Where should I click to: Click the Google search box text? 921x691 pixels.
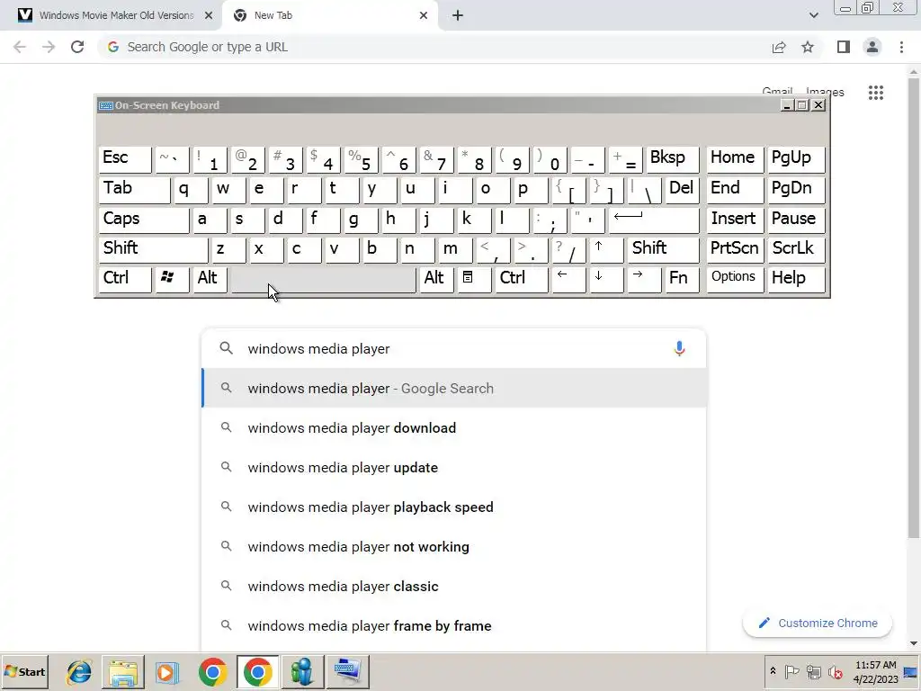[x=318, y=349]
